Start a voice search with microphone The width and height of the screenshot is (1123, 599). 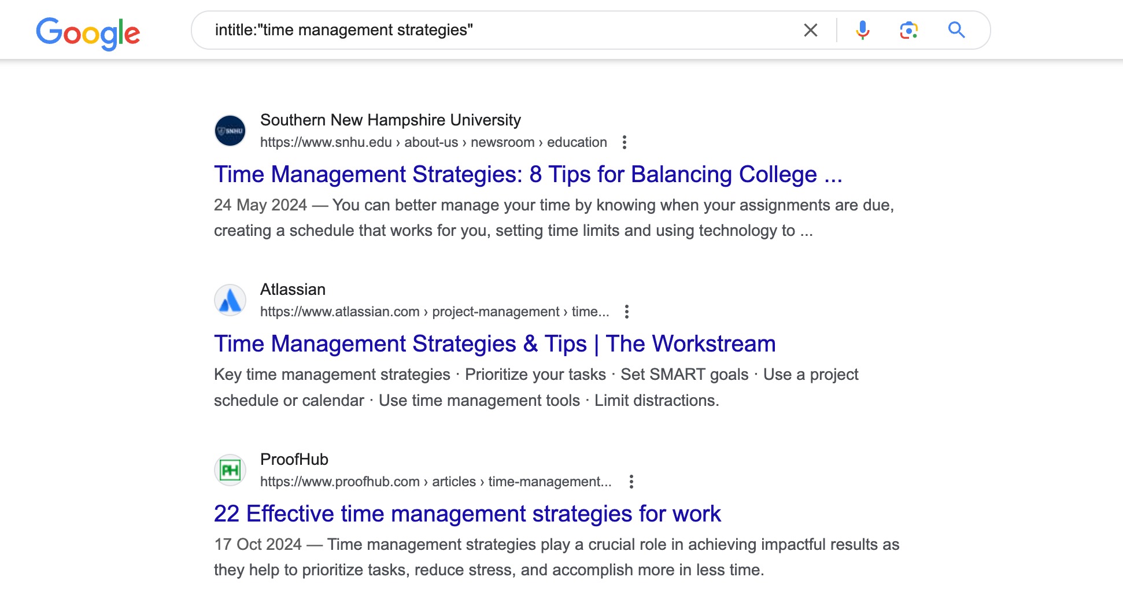click(862, 30)
